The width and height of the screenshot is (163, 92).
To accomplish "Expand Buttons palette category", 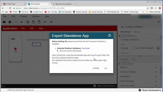I will pyautogui.click(x=156, y=67).
